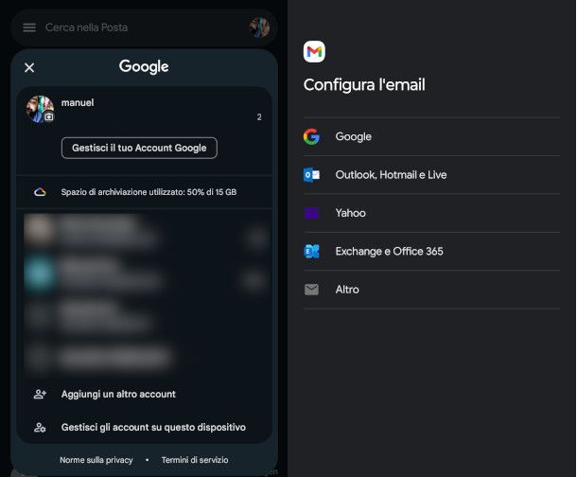Select Aggiungi un altro account

click(144, 394)
